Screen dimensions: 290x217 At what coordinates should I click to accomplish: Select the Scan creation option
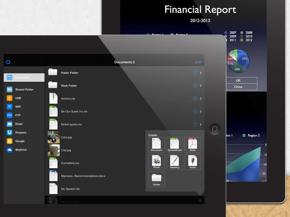(x=192, y=144)
